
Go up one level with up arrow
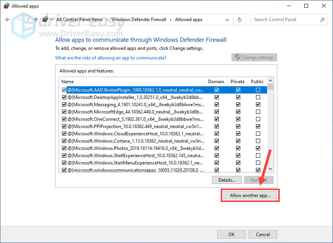[36, 20]
